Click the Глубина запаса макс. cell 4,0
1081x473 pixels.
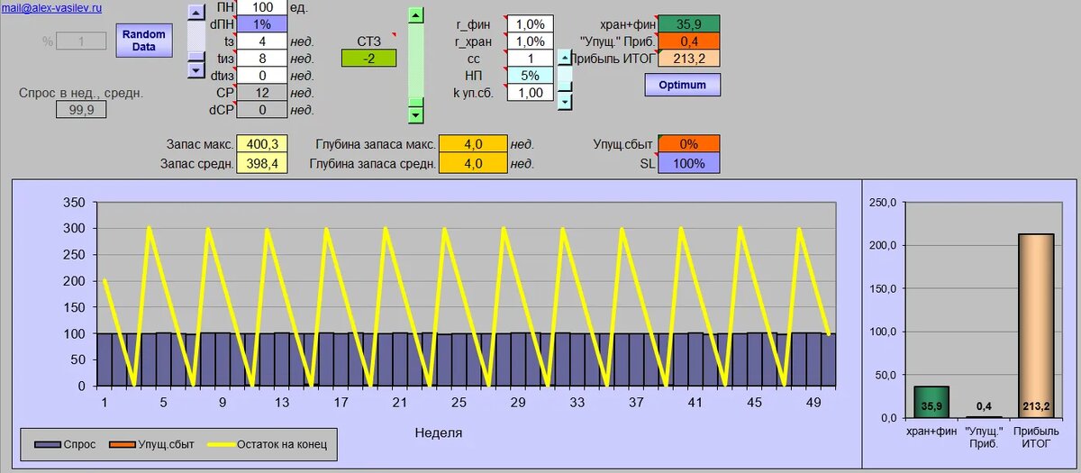coord(473,143)
